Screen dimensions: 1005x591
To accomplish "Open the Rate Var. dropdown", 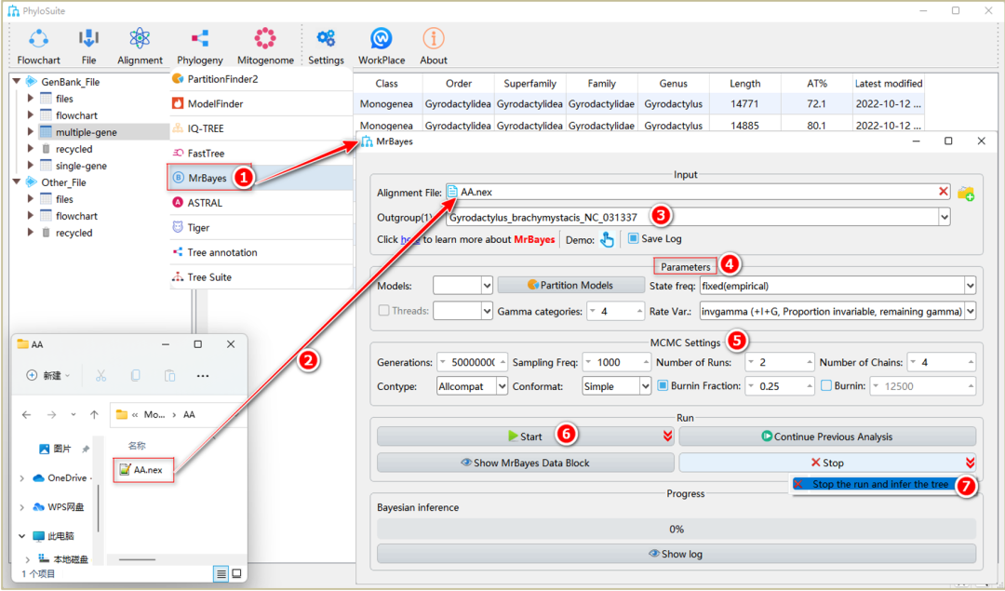I will click(971, 312).
